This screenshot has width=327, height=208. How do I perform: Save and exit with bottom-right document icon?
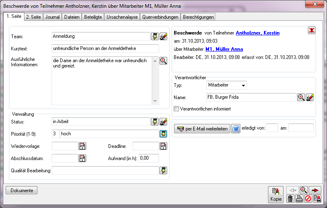[x=317, y=199]
